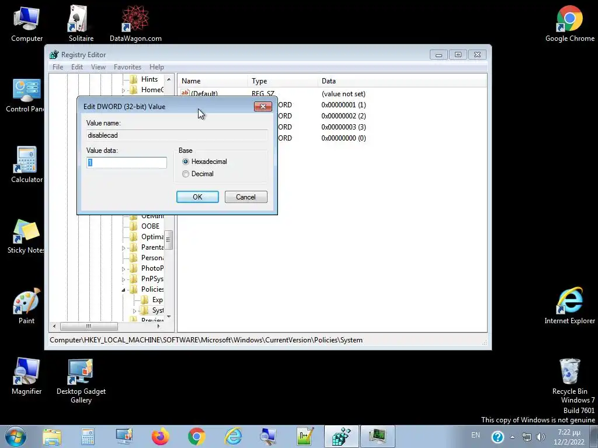This screenshot has height=448, width=598.
Task: Expand the PhotoP tree node
Action: (x=123, y=269)
